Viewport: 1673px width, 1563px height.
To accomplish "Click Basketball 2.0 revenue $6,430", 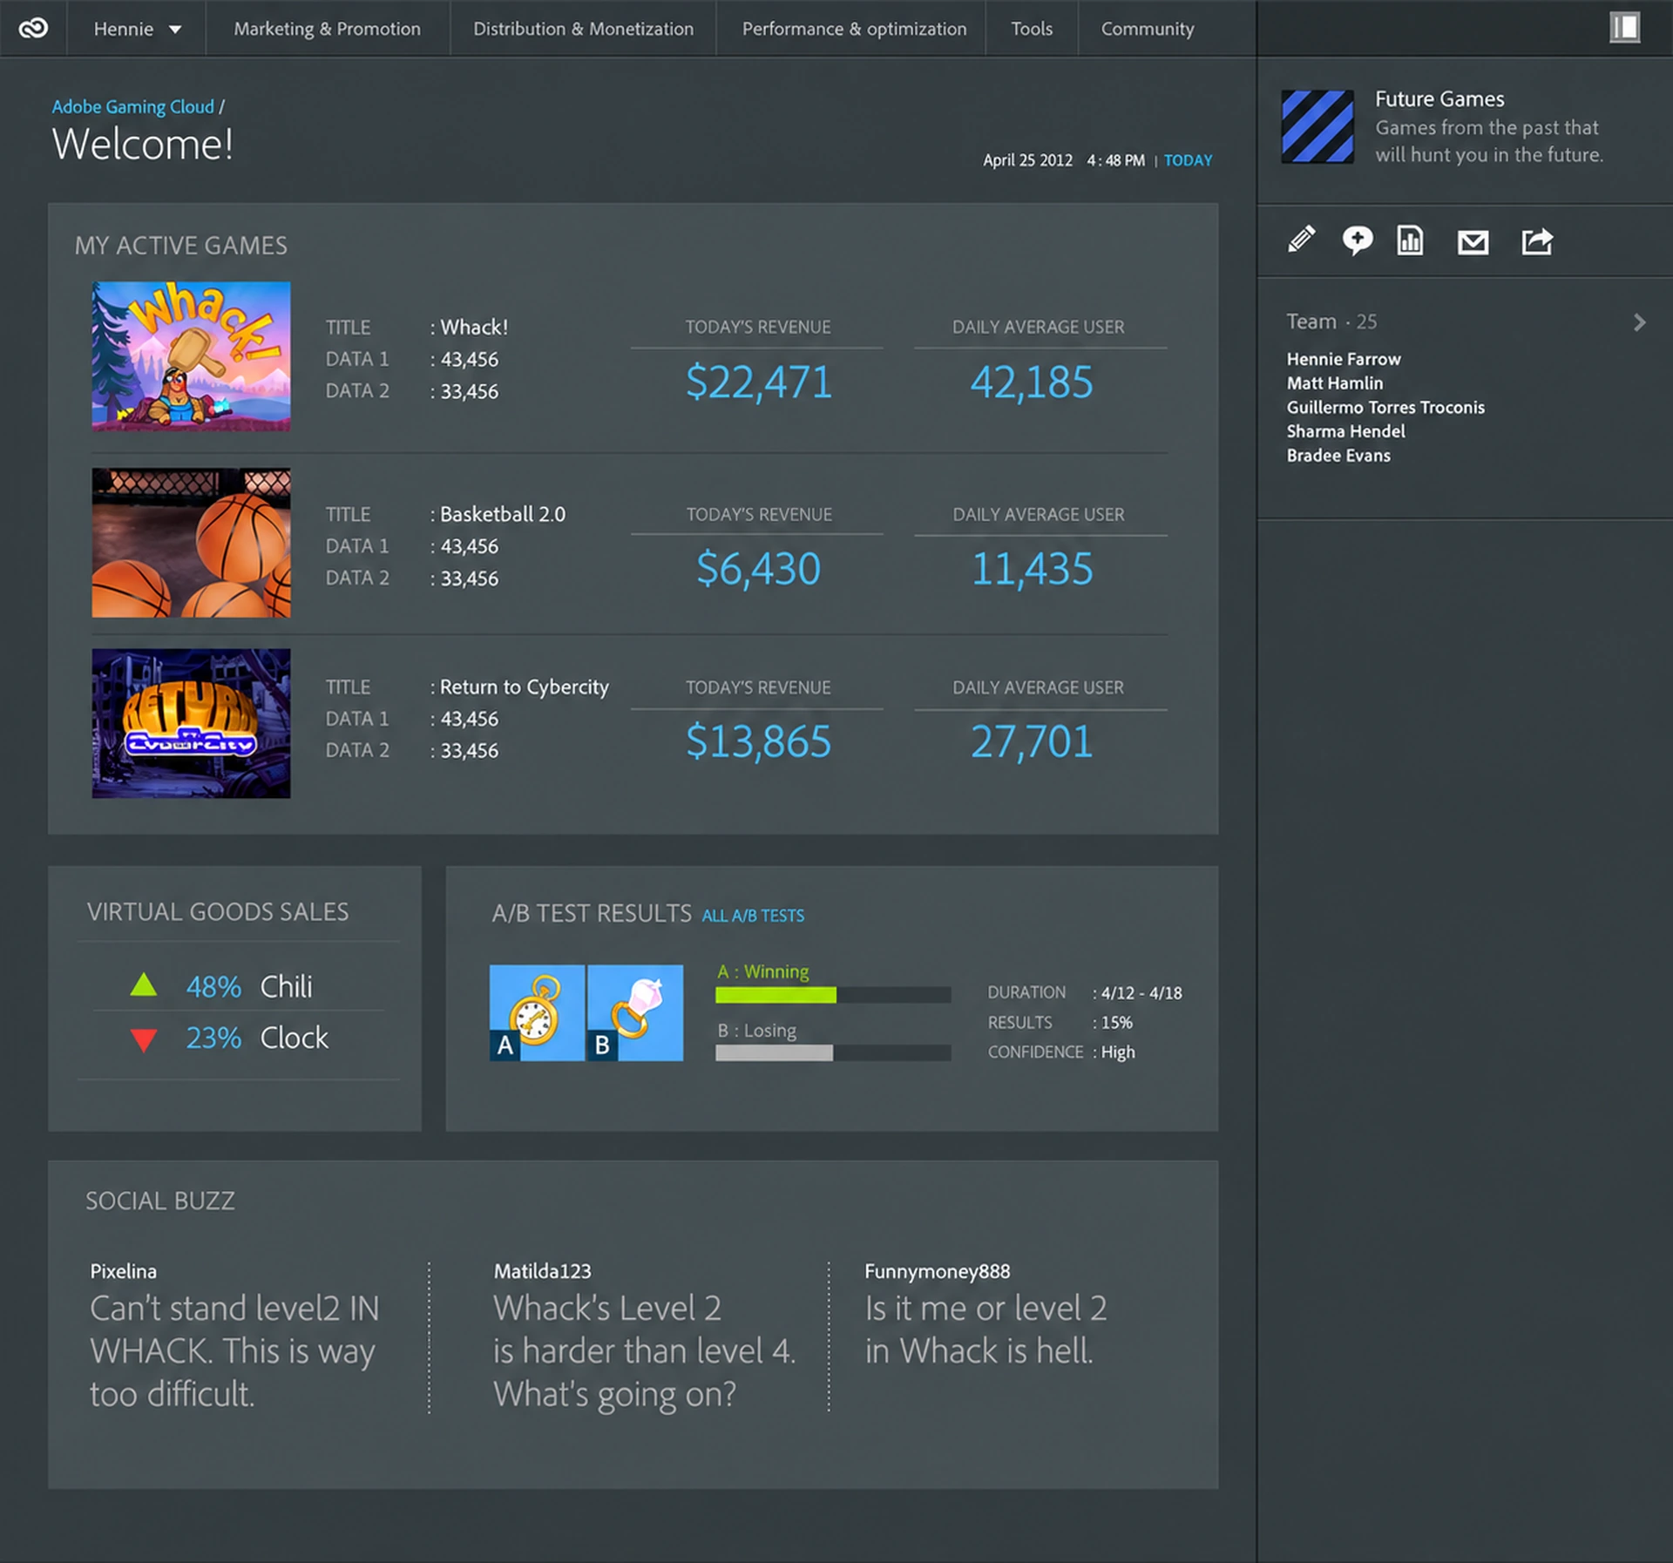I will click(x=758, y=569).
